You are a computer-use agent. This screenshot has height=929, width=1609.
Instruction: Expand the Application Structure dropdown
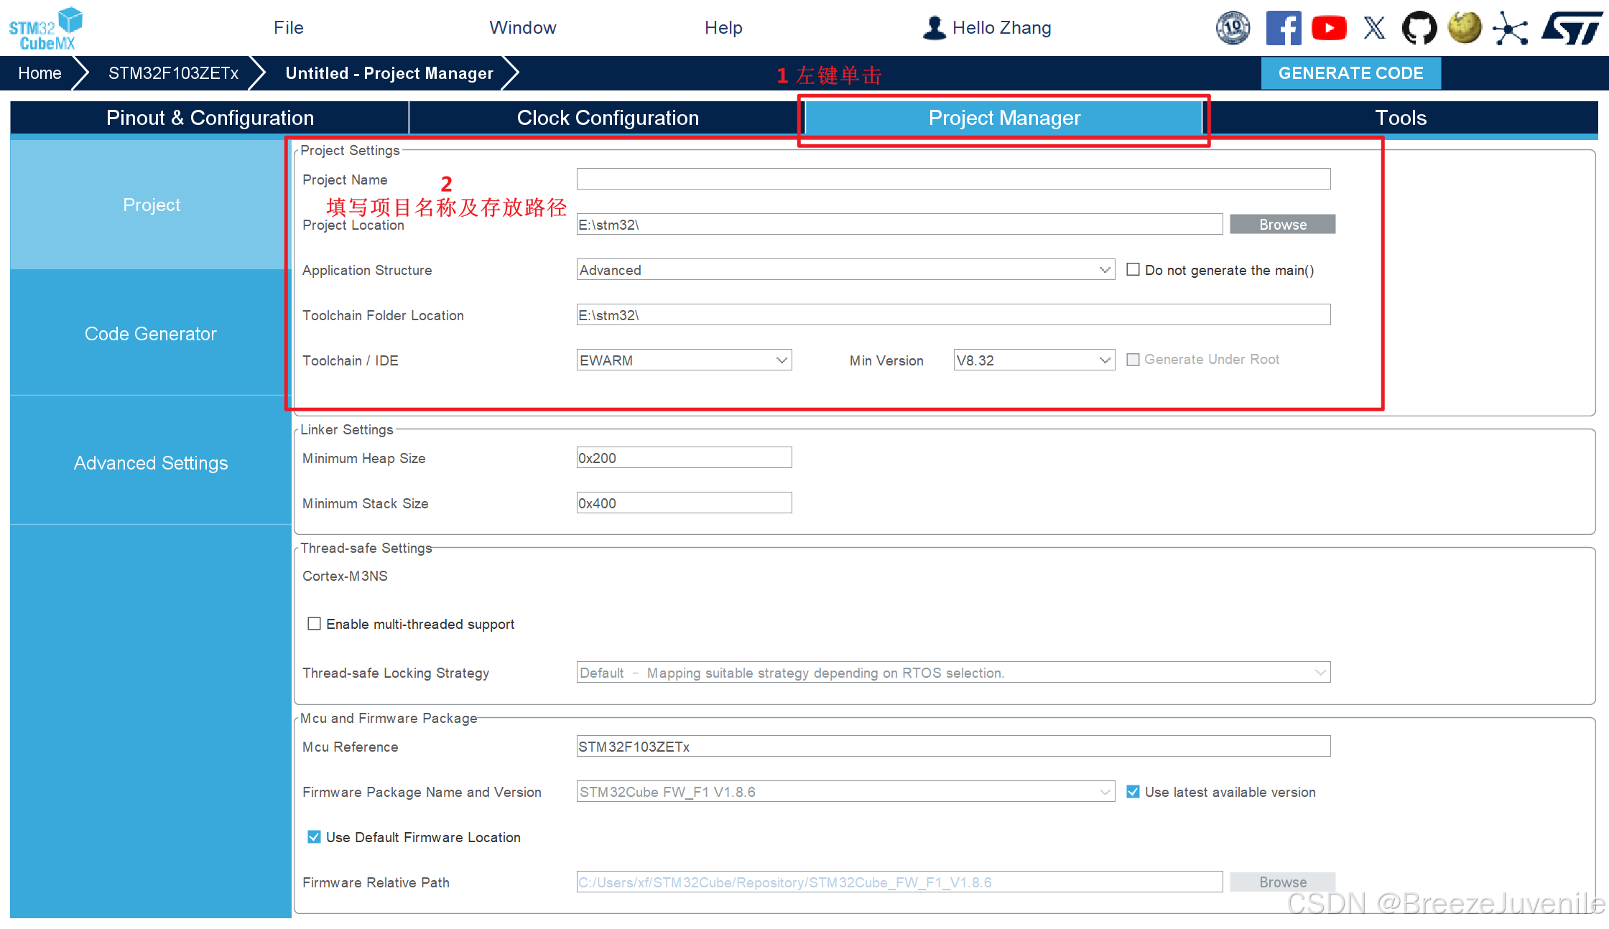1104,270
